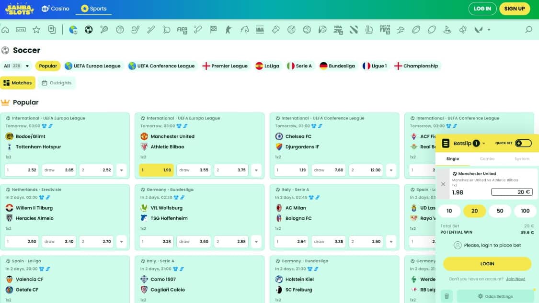The image size is (539, 303).
Task: Select the soccer ball sport icon
Action: point(89,30)
